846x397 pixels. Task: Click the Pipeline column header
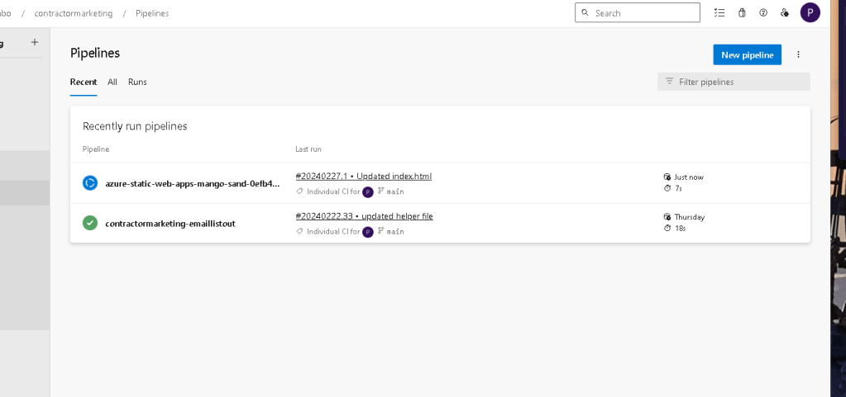pos(96,149)
